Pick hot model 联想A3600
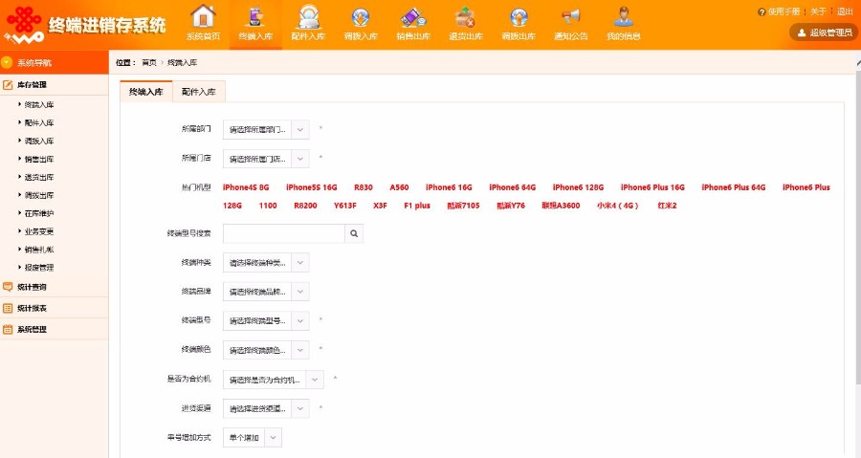 click(561, 206)
